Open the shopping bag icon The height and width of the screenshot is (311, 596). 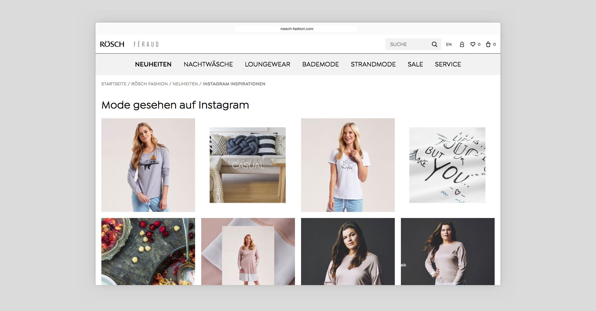(488, 45)
